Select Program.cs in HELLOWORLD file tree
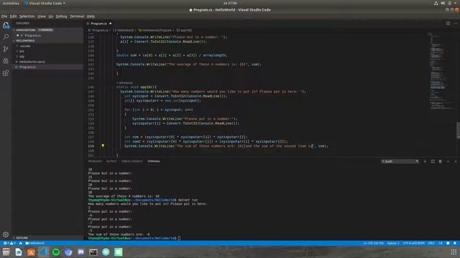Screen dimensions: 460x258 click(x=27, y=67)
